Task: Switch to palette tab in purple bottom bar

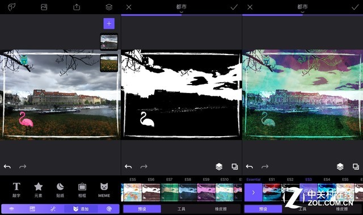Action: coord(109,209)
